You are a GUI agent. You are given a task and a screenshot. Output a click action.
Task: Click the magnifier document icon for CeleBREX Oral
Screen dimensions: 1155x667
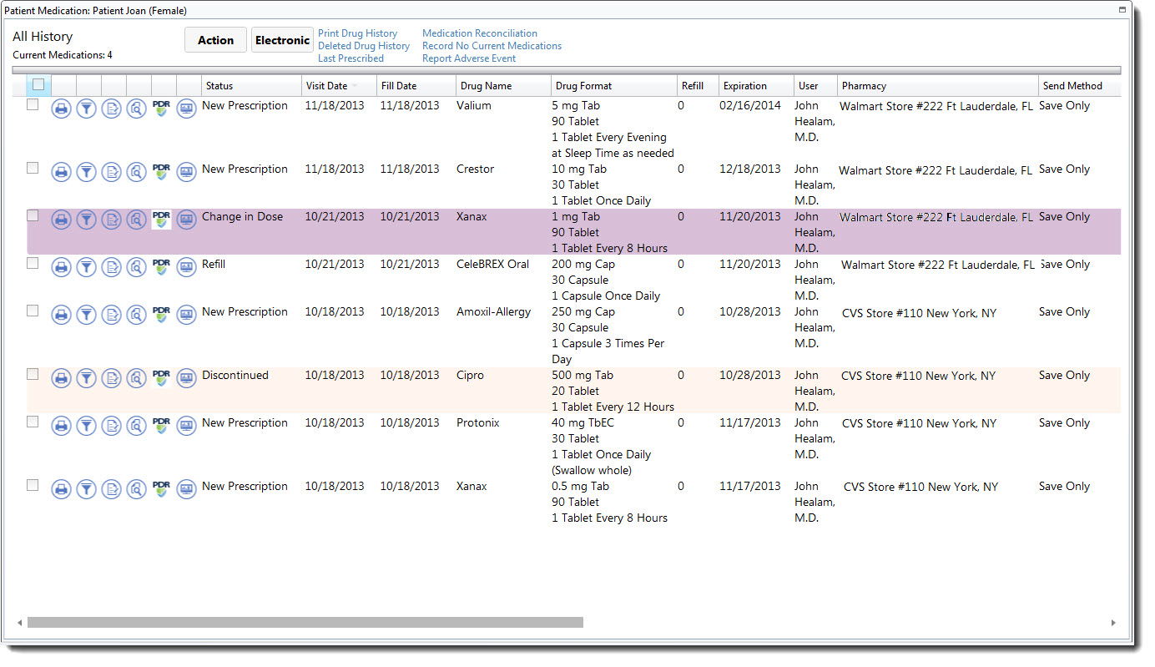(136, 267)
